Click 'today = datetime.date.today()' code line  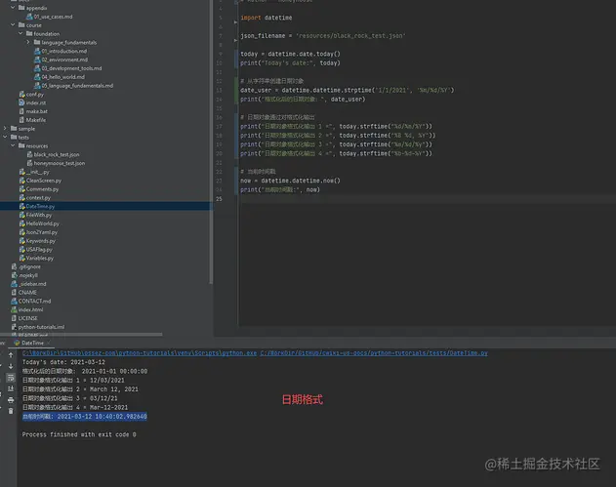click(x=290, y=54)
